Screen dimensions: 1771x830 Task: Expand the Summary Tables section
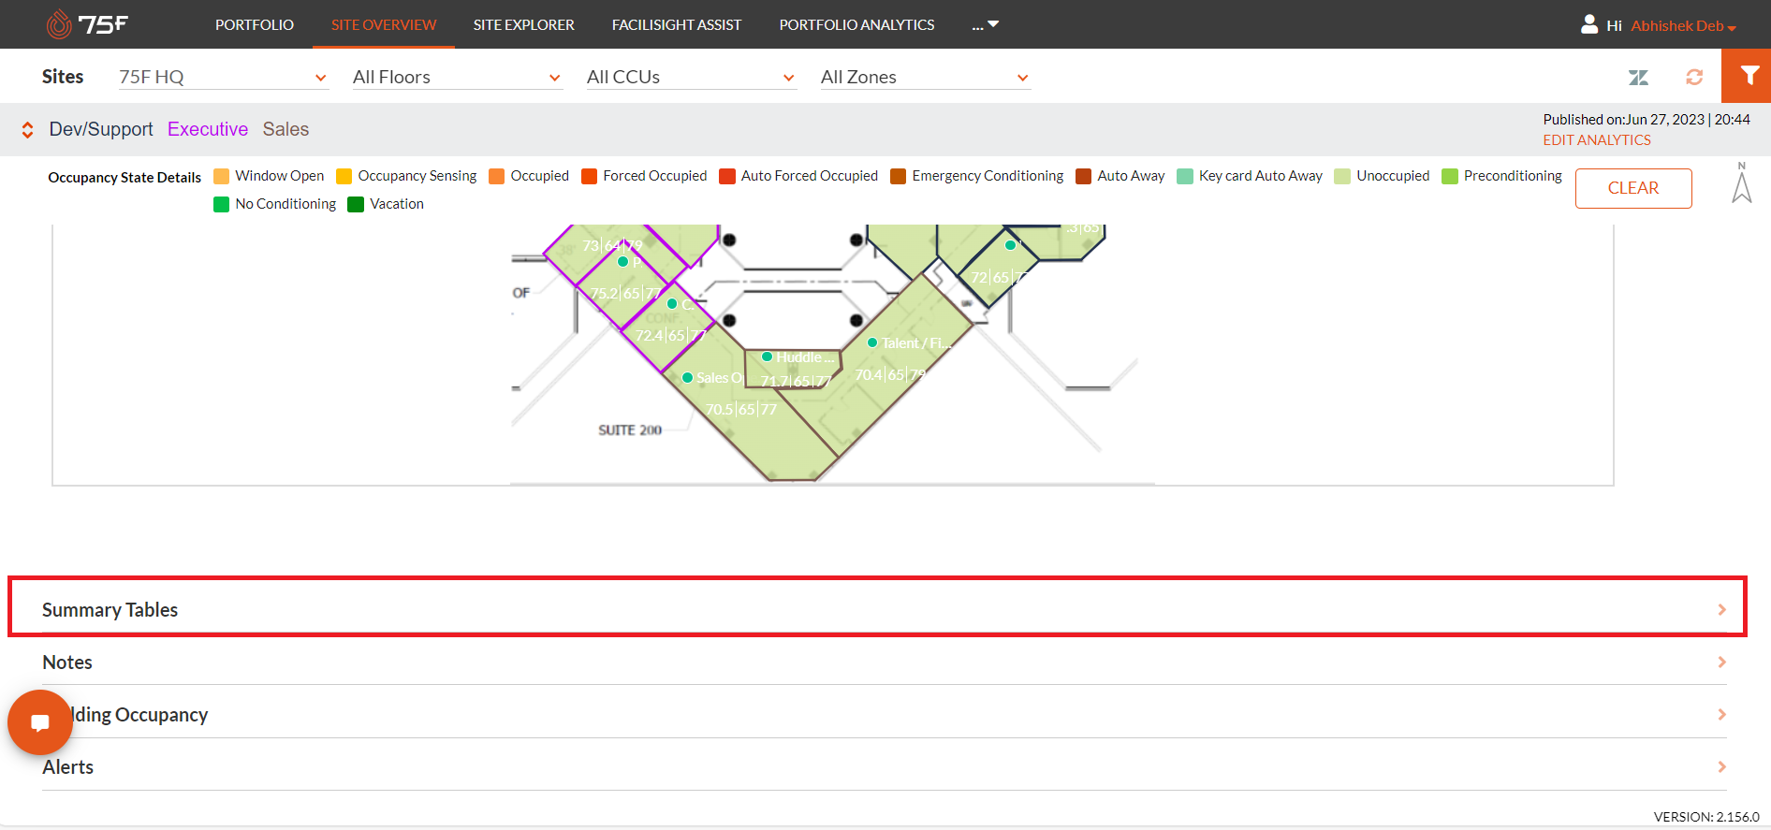click(x=885, y=609)
